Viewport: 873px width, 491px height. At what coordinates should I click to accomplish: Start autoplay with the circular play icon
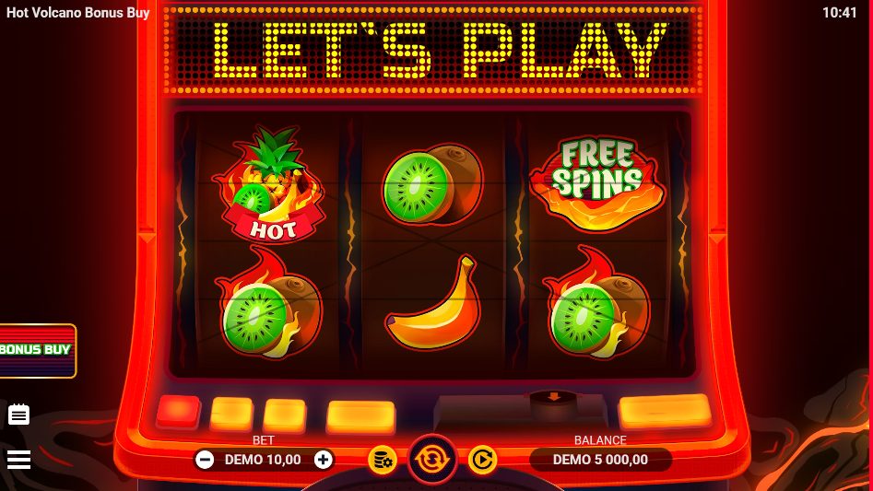[x=481, y=460]
